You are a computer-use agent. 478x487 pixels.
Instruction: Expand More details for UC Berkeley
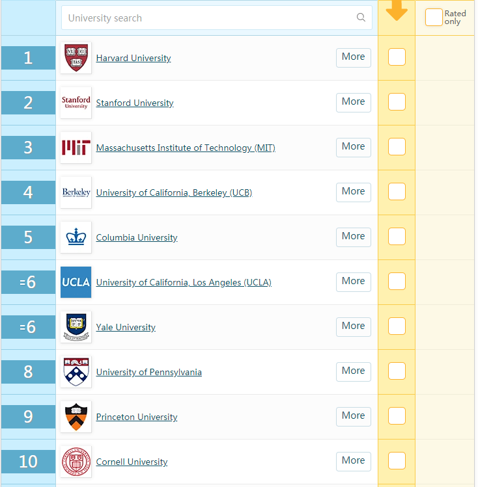[x=354, y=192]
